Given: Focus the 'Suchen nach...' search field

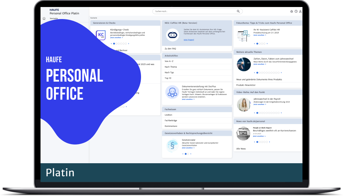Looking at the screenshot, I should (x=197, y=11).
